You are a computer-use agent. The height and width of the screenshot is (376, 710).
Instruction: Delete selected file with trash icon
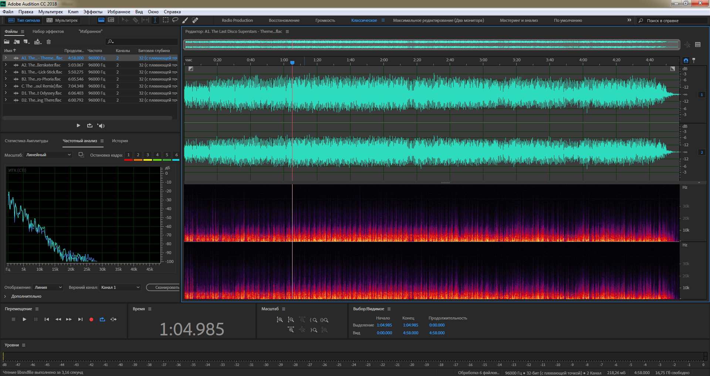tap(48, 42)
